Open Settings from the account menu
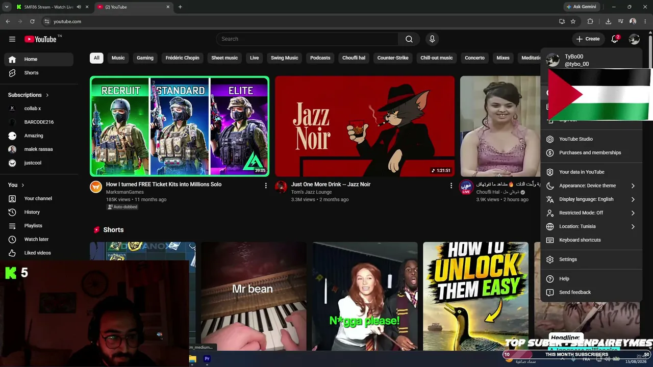The image size is (653, 367). (591, 259)
